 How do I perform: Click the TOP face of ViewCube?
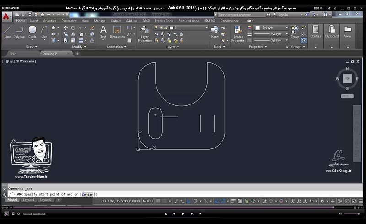(x=347, y=79)
